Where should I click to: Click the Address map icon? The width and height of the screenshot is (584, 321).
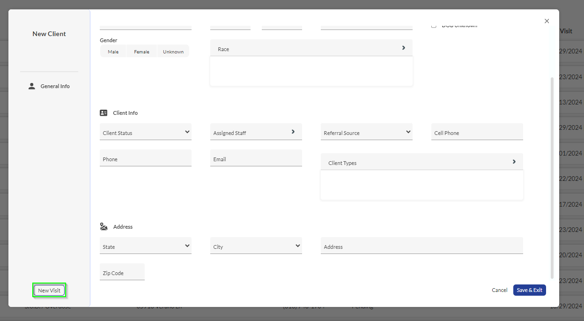click(x=103, y=227)
